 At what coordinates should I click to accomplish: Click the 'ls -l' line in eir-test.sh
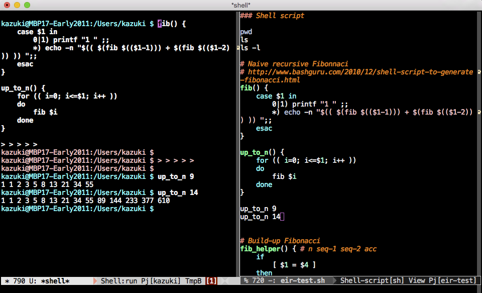point(250,48)
